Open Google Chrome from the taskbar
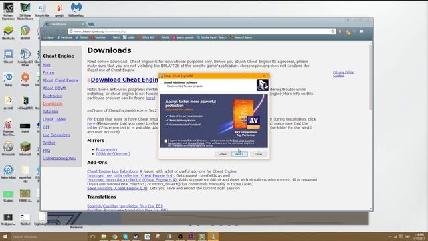This screenshot has height=241, width=428. [114, 236]
